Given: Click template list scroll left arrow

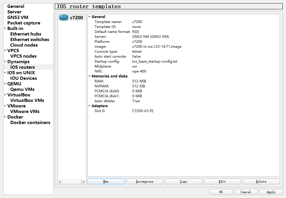Looking at the screenshot, I should pyautogui.click(x=60, y=182).
